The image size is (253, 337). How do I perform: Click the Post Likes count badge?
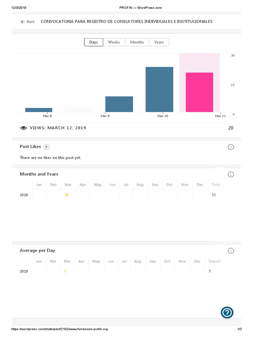pos(46,147)
